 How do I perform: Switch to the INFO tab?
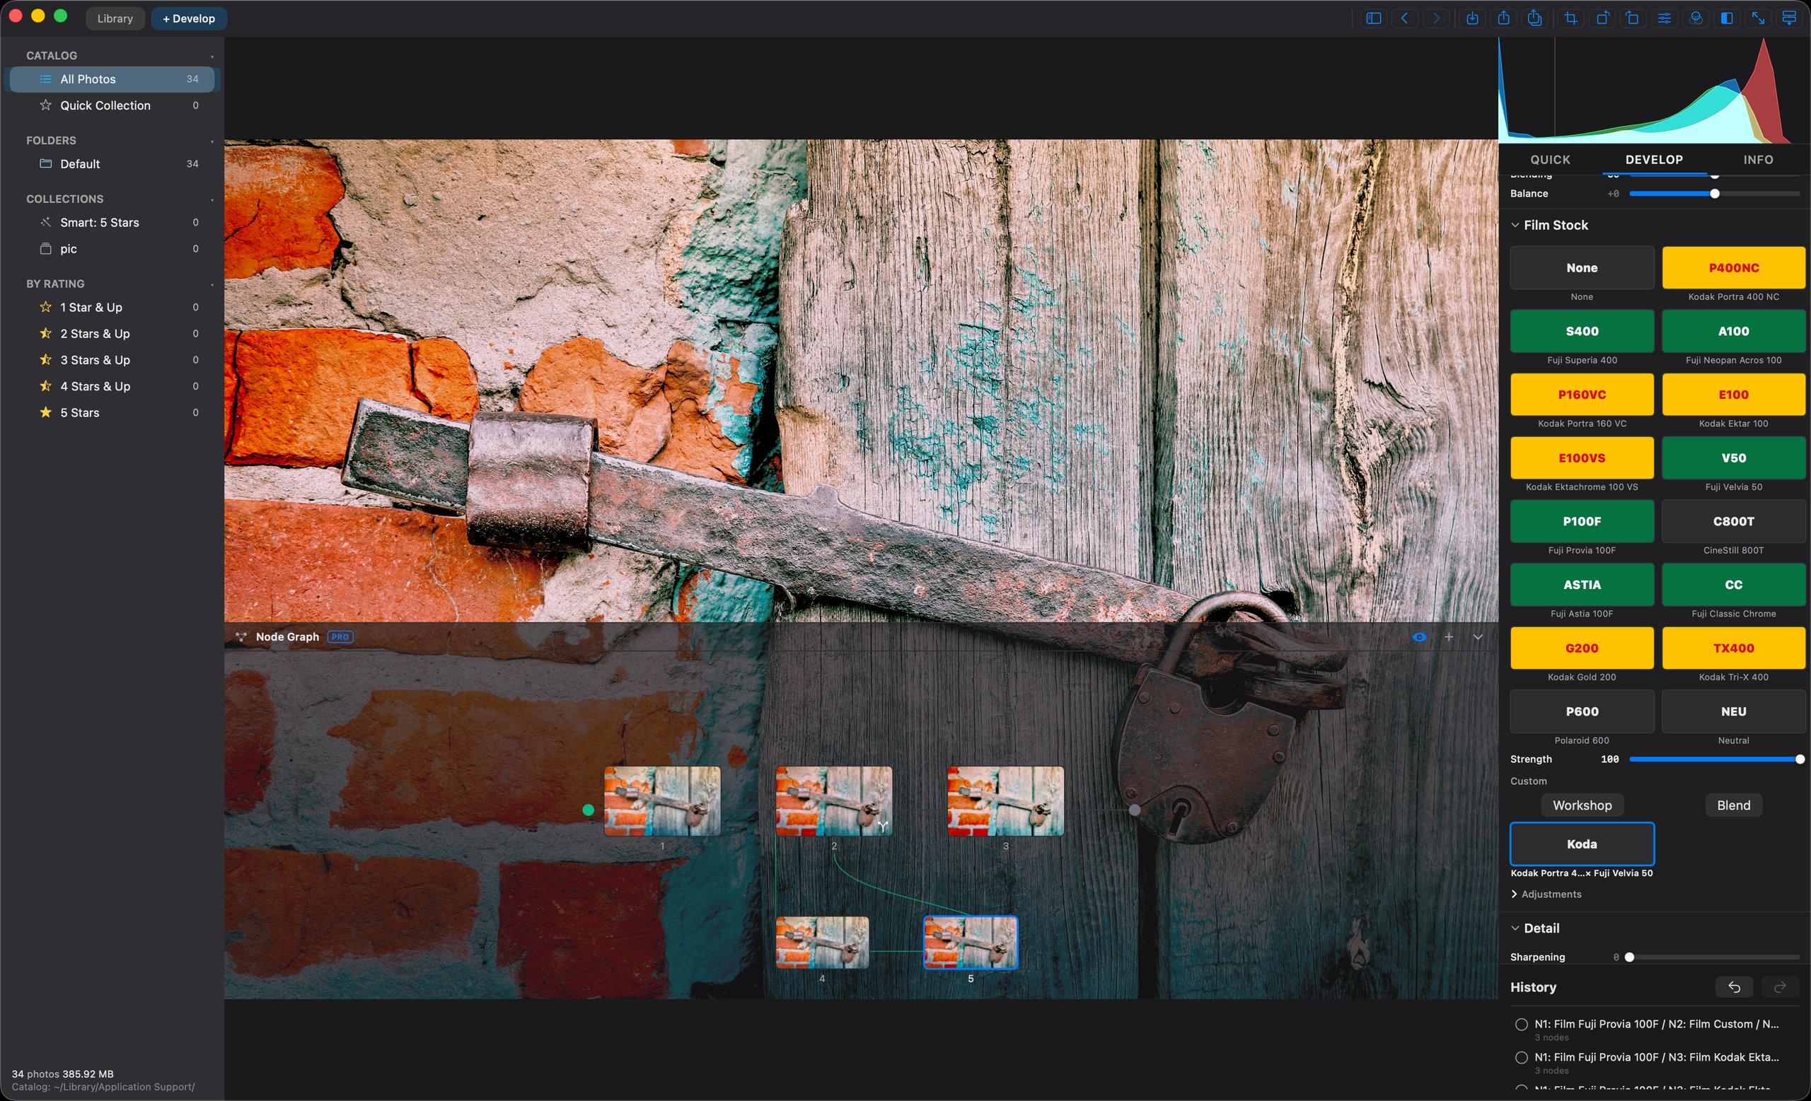(1758, 159)
